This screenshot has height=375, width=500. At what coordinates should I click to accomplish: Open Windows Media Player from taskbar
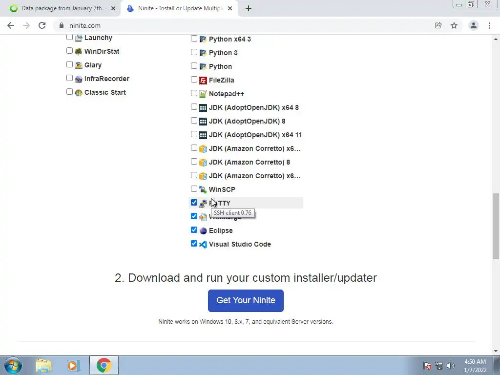(x=72, y=365)
